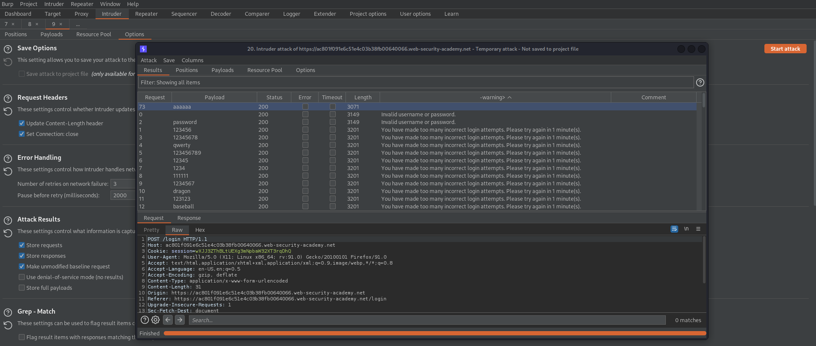
Task: Reset Error Handling settings to default
Action: point(8,172)
